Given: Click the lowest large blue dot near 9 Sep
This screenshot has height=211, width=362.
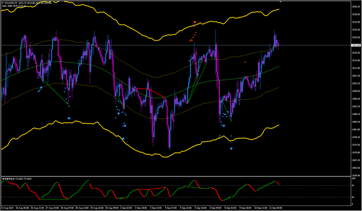Looking at the screenshot, I should click(231, 149).
